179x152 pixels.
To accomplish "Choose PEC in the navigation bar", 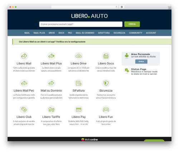I will 70,33.
